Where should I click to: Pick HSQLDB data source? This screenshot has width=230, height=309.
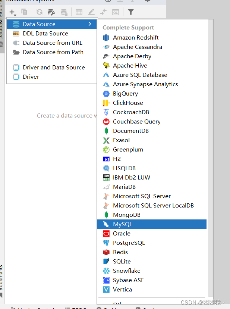tap(152, 168)
